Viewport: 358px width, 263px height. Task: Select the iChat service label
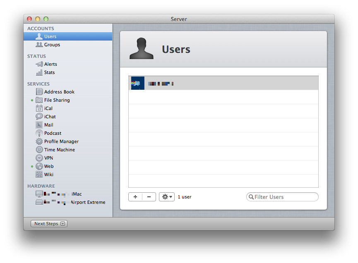click(x=50, y=117)
